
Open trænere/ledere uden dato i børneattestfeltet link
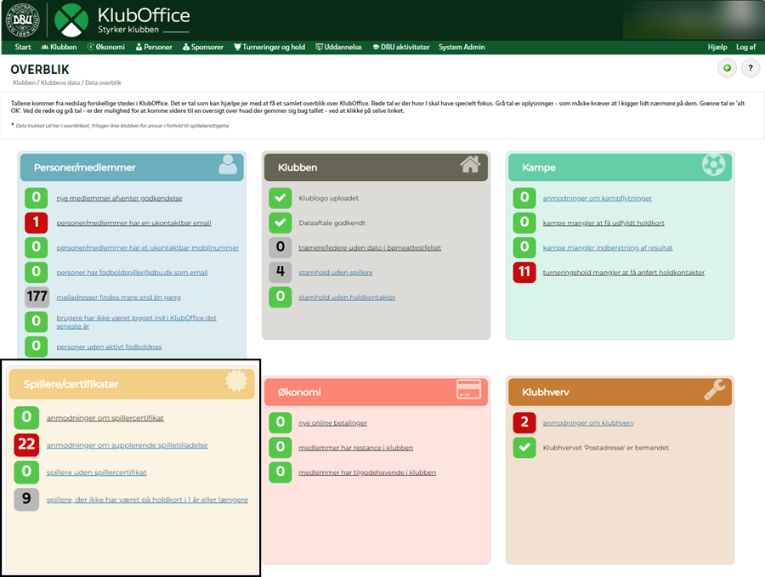click(x=370, y=248)
